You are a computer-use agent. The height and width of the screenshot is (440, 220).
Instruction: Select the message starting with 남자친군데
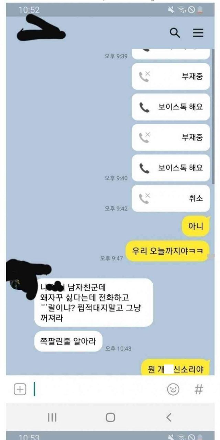point(94,302)
